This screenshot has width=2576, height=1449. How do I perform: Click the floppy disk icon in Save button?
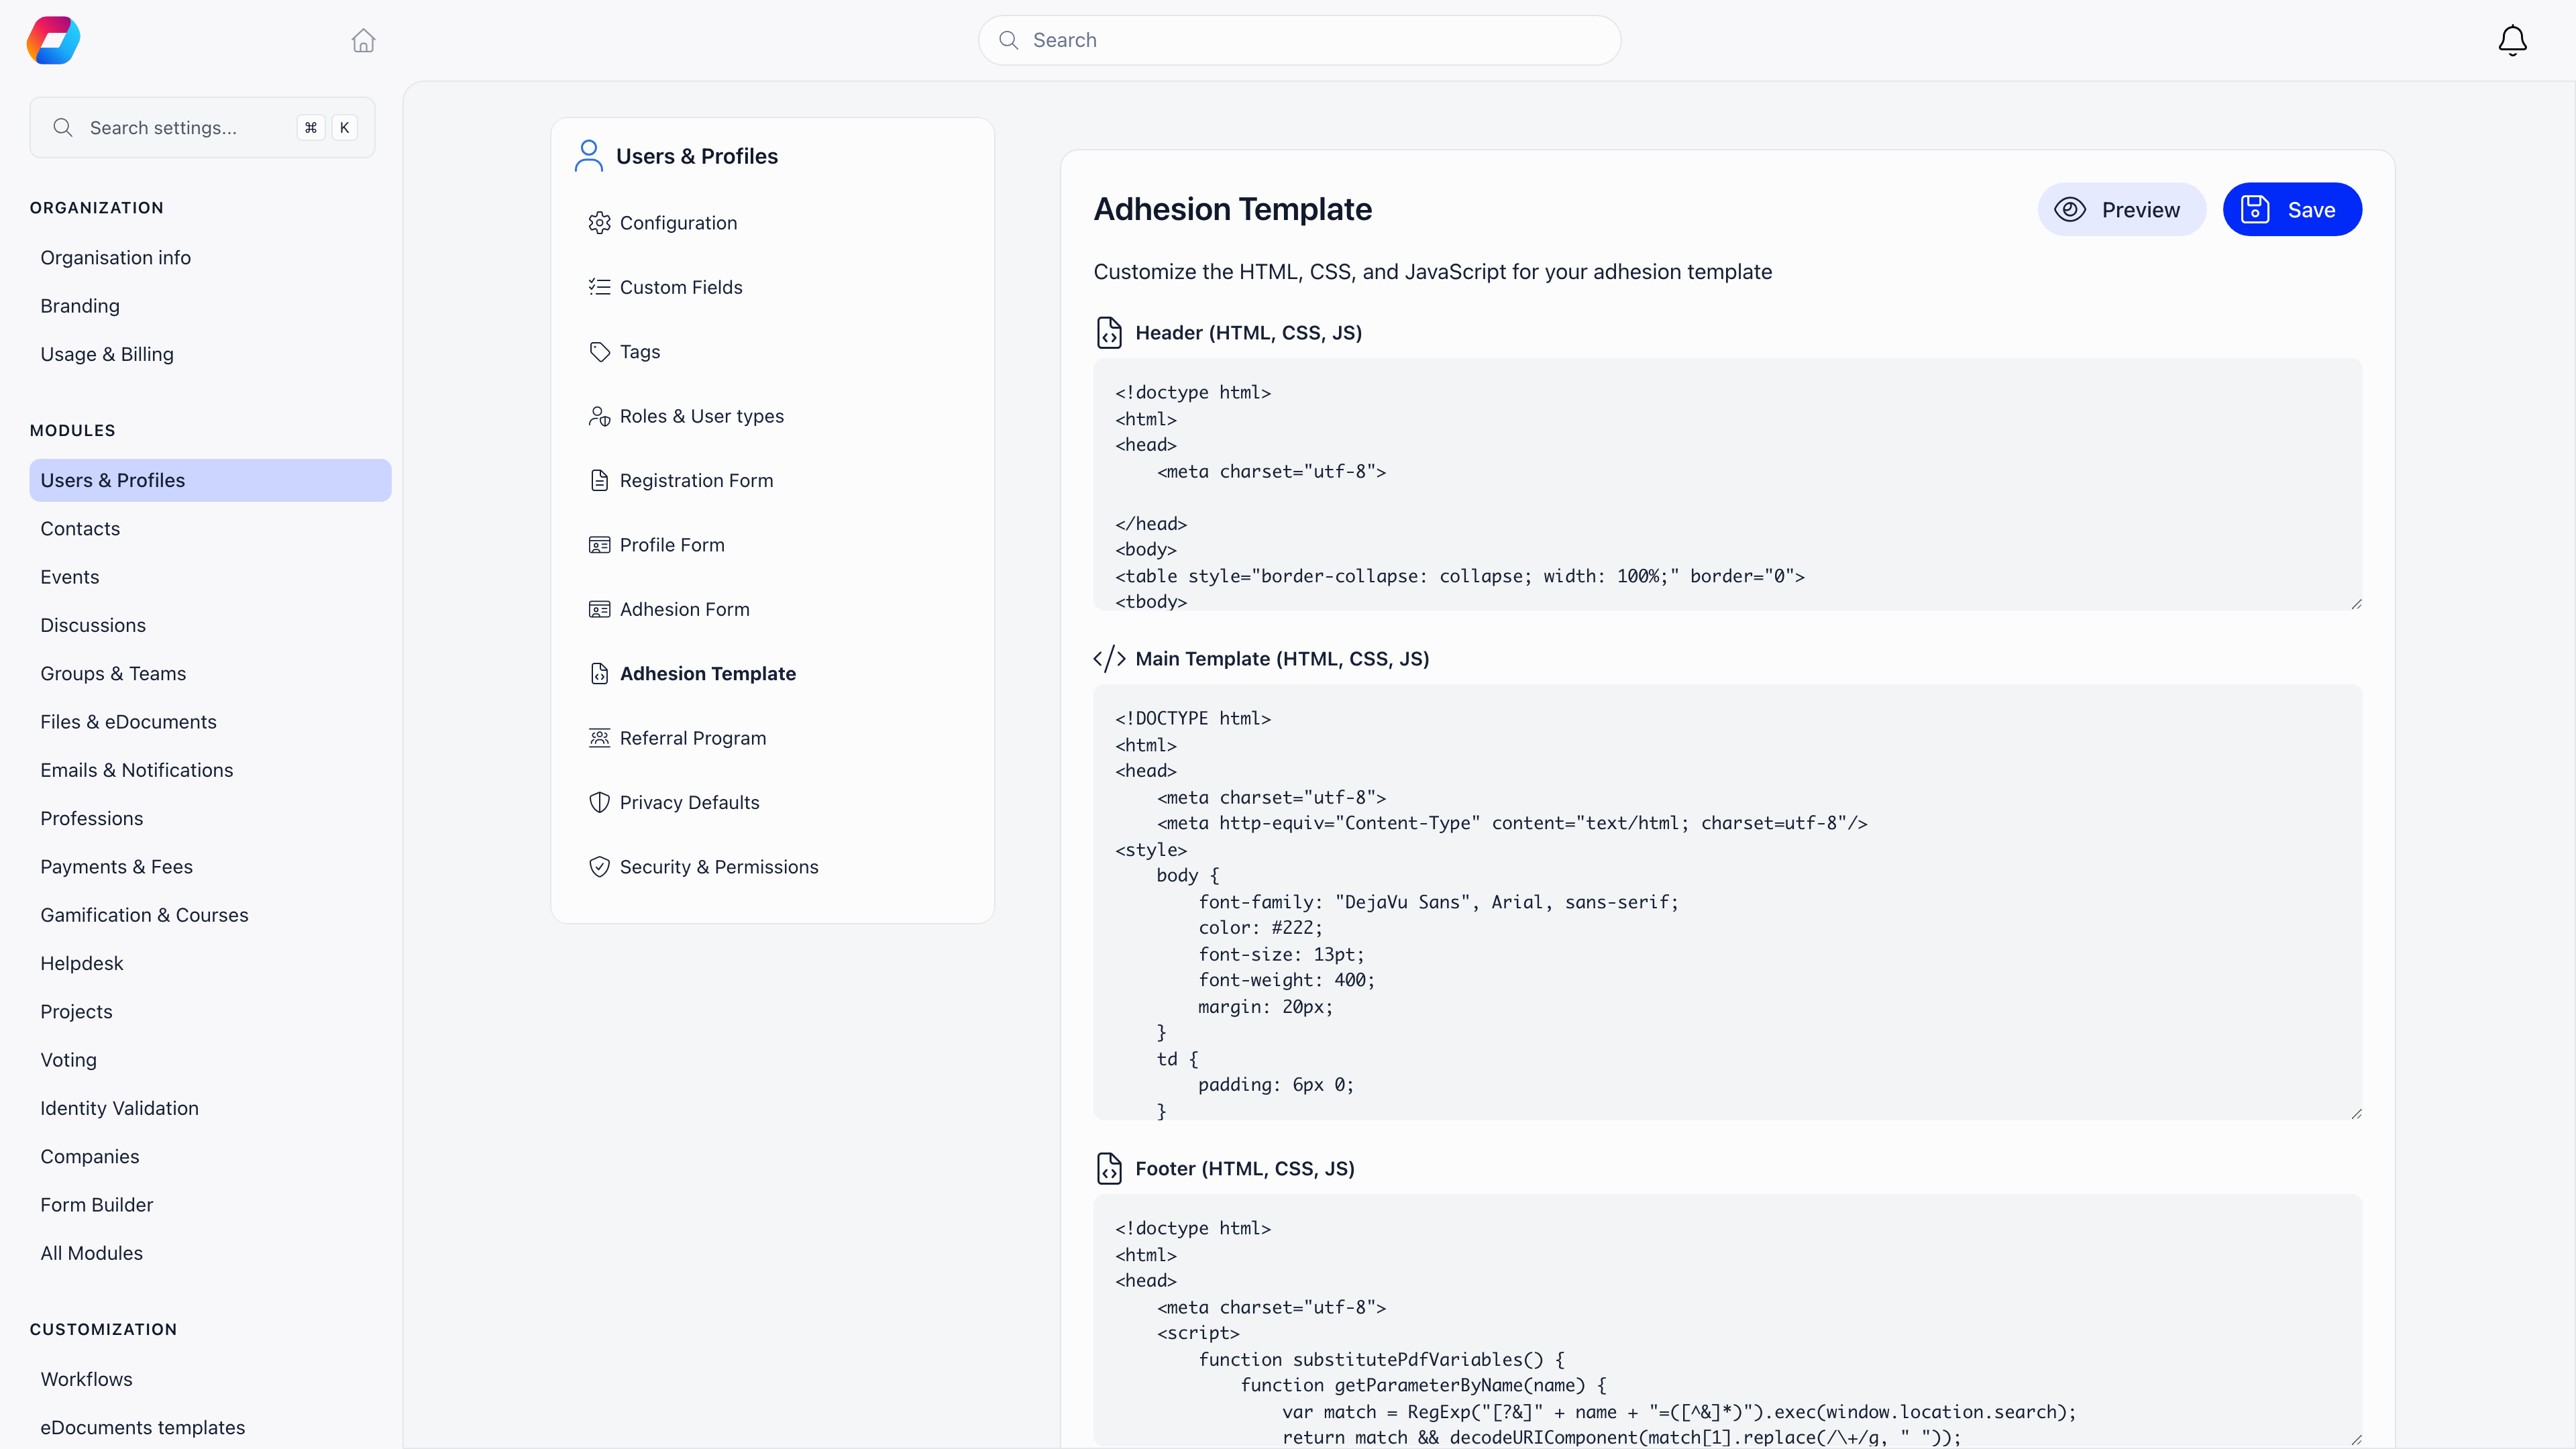point(2255,209)
